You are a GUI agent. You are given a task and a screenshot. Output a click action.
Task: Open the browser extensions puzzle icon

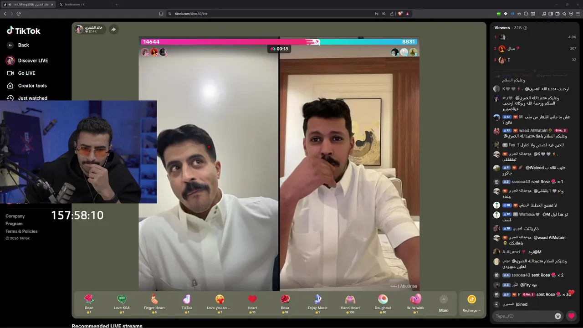[526, 14]
